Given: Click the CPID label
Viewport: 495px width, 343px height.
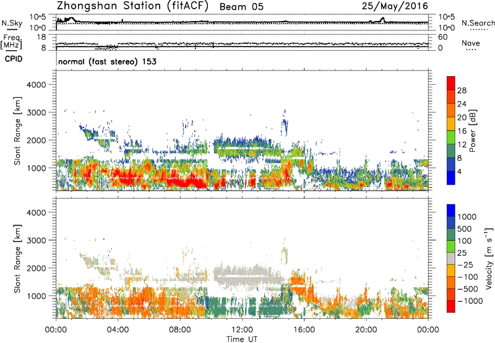Looking at the screenshot, I should pyautogui.click(x=14, y=59).
